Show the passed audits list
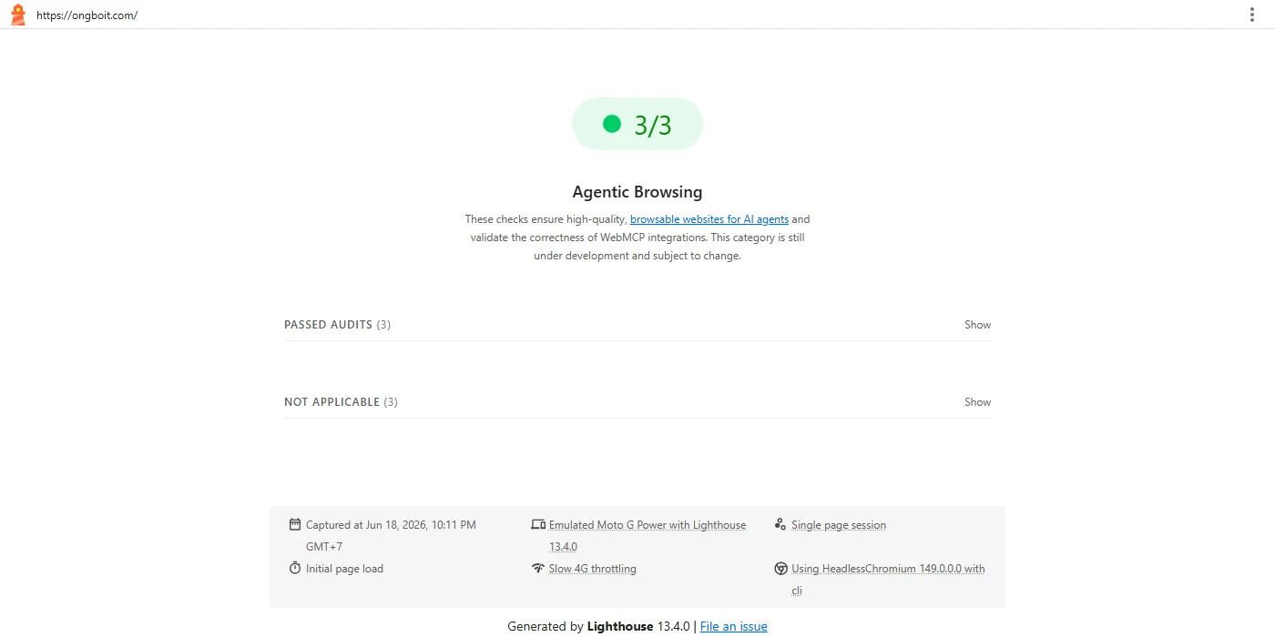Image resolution: width=1275 pixels, height=637 pixels. tap(977, 325)
